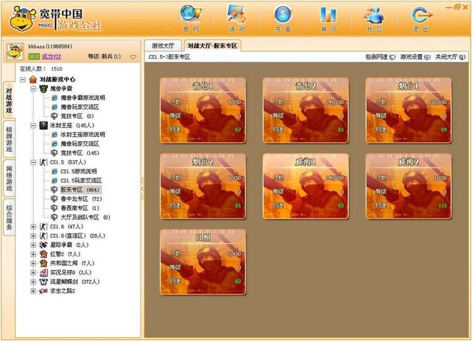
Task: Select the 对战游戏 side tab
Action: click(x=9, y=100)
